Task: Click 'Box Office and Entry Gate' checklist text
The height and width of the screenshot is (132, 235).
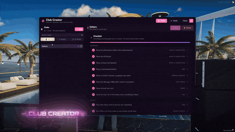Action: tap(116, 111)
